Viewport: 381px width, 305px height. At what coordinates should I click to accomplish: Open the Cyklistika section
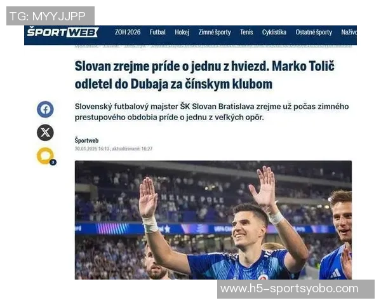(274, 32)
